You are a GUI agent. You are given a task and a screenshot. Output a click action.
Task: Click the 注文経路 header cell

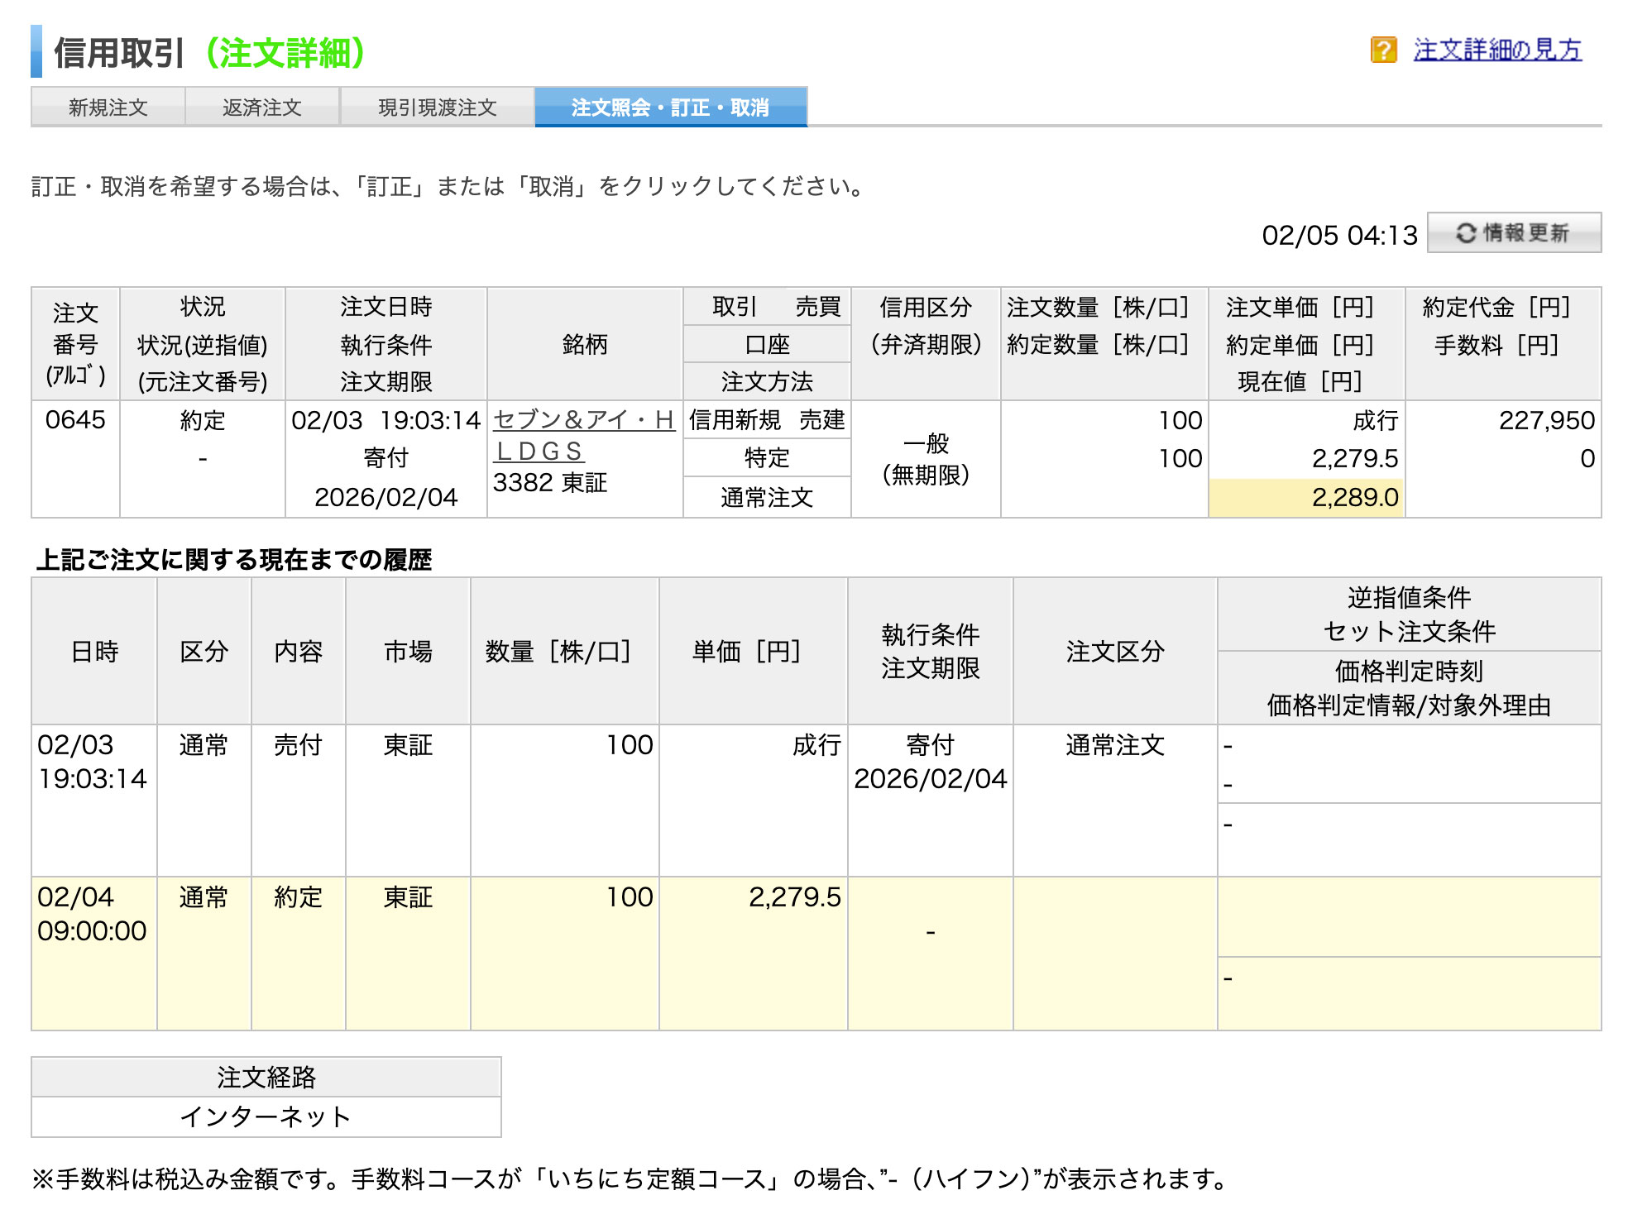pyautogui.click(x=266, y=1077)
